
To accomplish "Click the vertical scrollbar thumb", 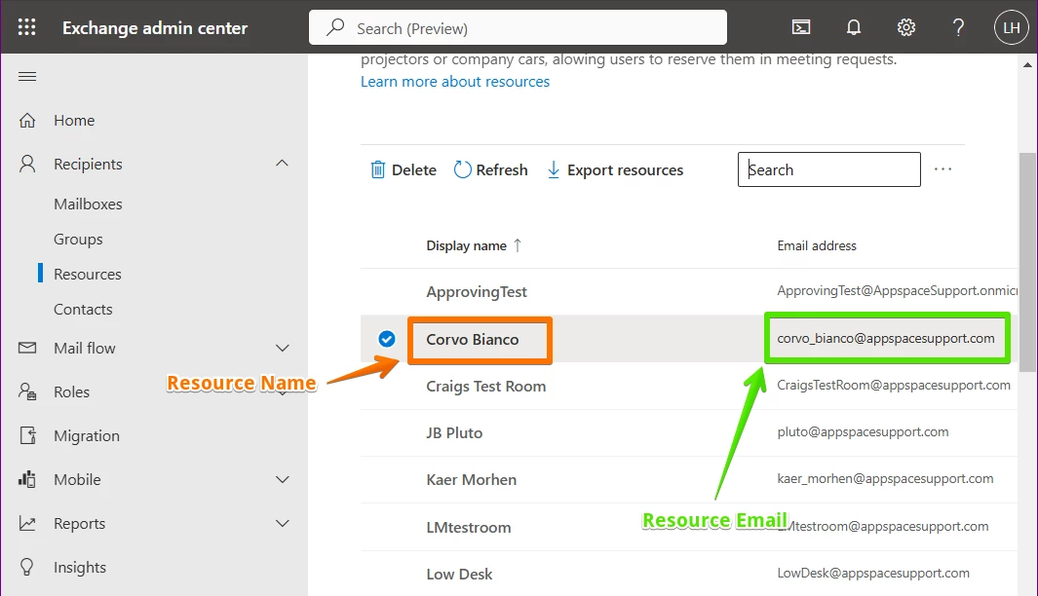I will [1027, 261].
